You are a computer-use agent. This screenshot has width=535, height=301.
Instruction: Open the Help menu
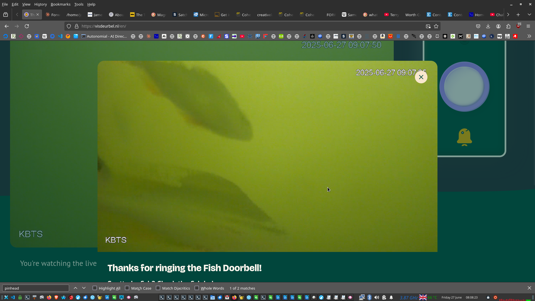[91, 4]
